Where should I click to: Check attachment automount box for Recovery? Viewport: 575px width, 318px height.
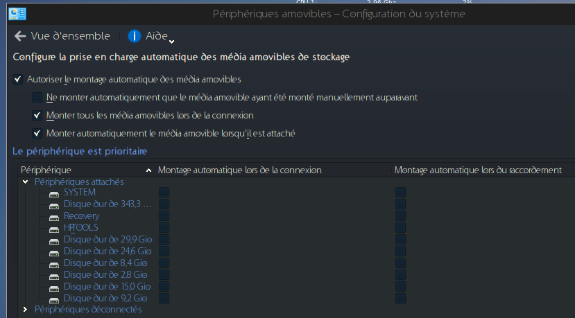(x=401, y=215)
